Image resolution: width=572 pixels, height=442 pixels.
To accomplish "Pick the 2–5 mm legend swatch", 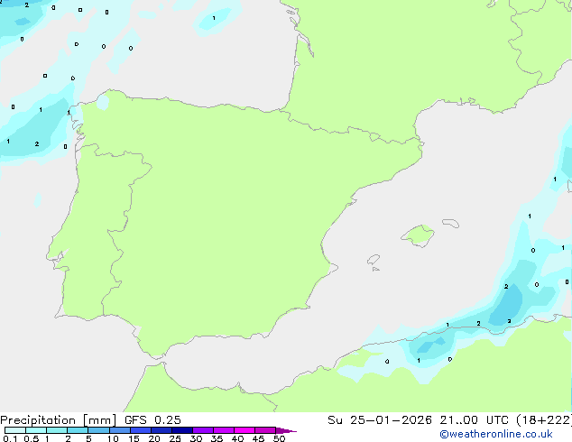I will tap(78, 430).
